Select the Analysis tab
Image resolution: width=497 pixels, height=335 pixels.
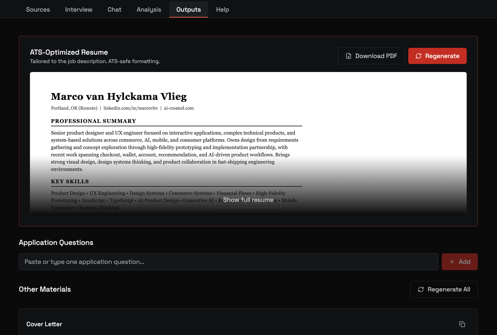[149, 9]
